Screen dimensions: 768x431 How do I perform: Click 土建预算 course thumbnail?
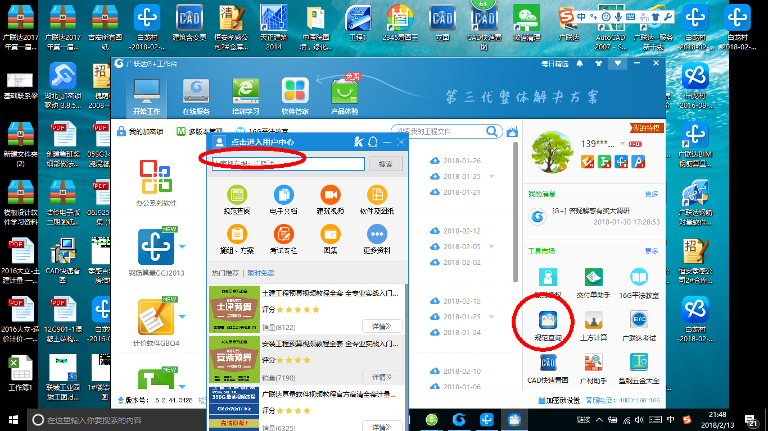tap(234, 310)
